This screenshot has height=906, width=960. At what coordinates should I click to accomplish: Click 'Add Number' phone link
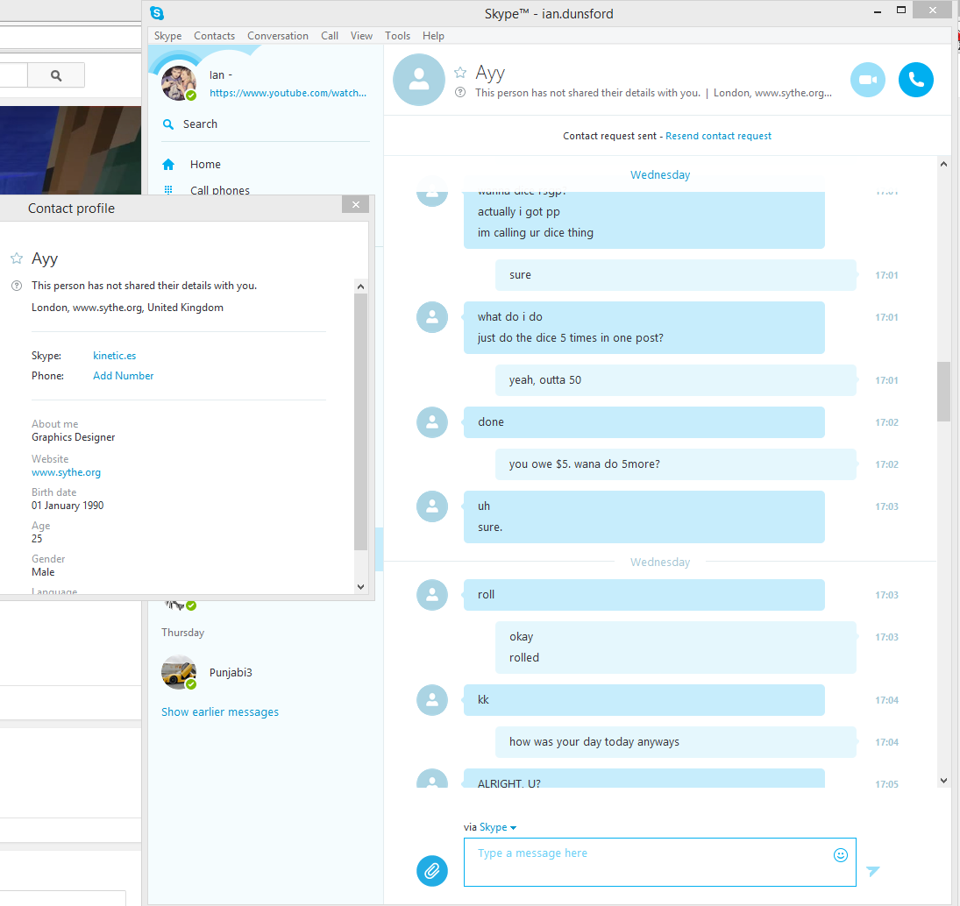[x=123, y=376]
